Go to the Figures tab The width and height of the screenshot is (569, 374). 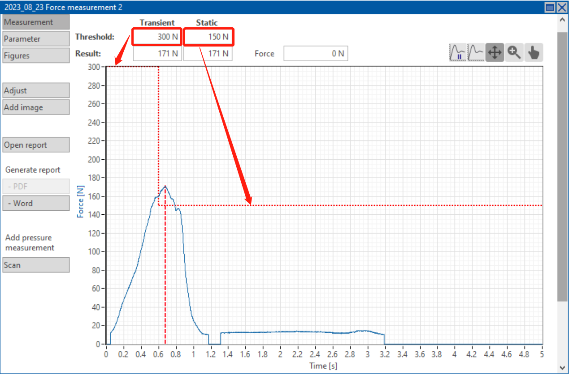tap(36, 56)
